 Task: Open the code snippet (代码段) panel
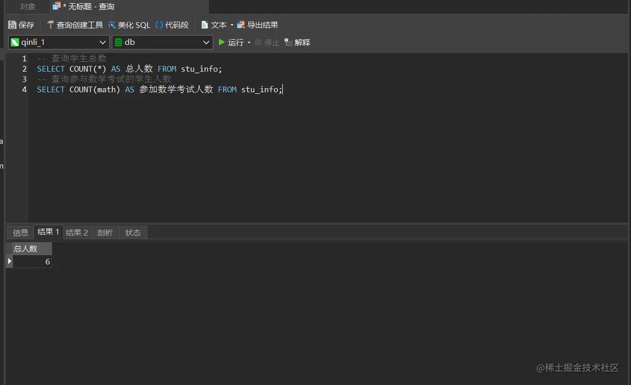click(x=172, y=25)
